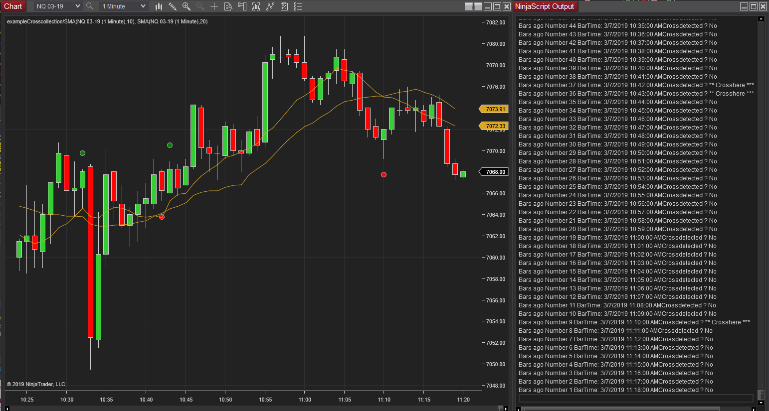The height and width of the screenshot is (411, 769).
Task: Select output line Bars ago Number 36
Action: 636,94
